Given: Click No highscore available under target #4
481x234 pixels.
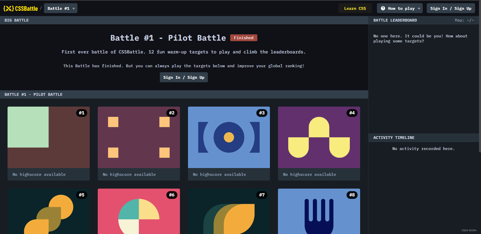Looking at the screenshot, I should coord(309,174).
